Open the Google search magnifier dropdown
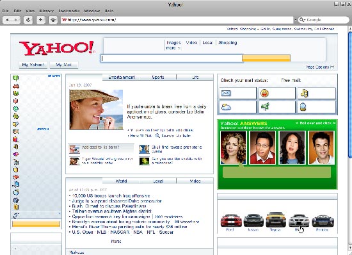Viewport: 352px width, 255px height. pyautogui.click(x=302, y=20)
